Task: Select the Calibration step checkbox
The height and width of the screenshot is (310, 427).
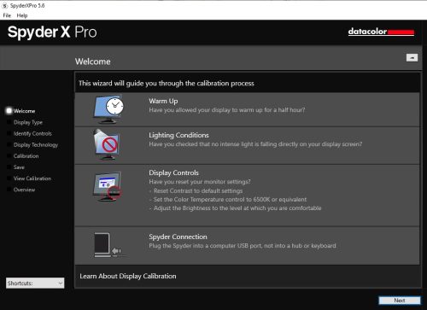Action: [9, 155]
